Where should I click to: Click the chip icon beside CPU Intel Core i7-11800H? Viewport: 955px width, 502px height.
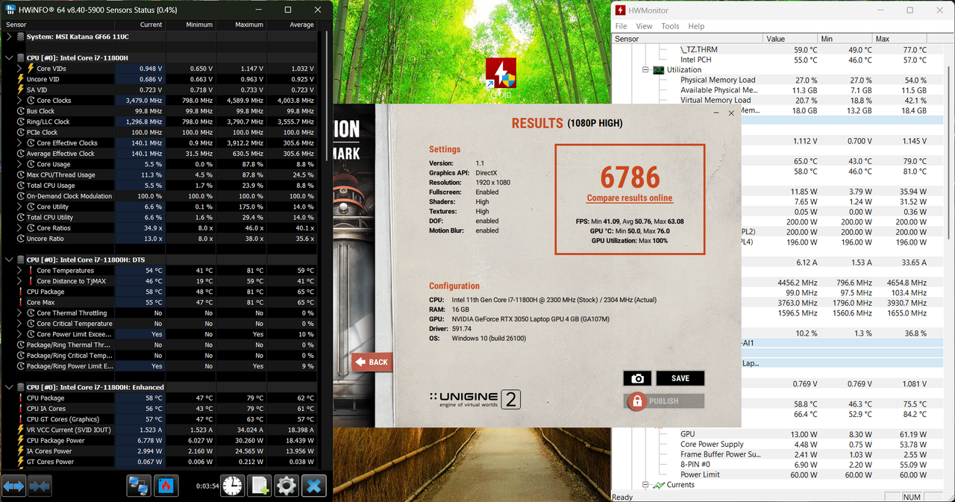coord(19,57)
